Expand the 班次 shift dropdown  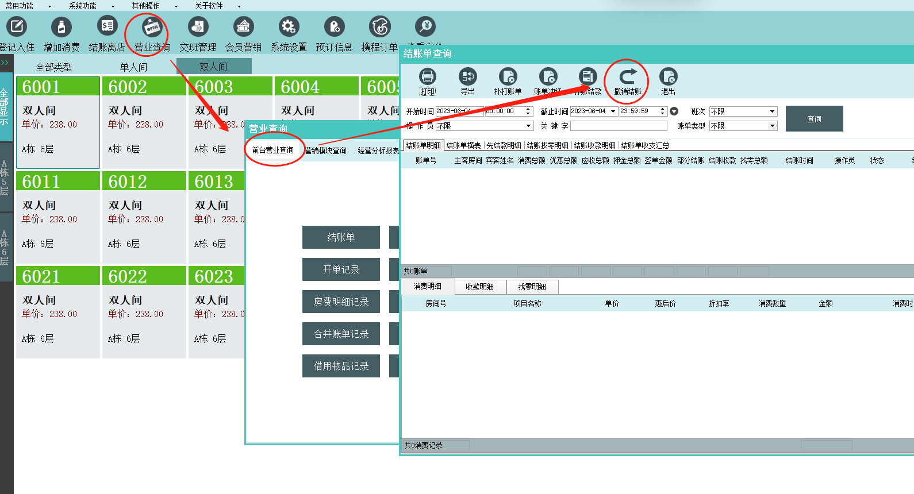772,111
